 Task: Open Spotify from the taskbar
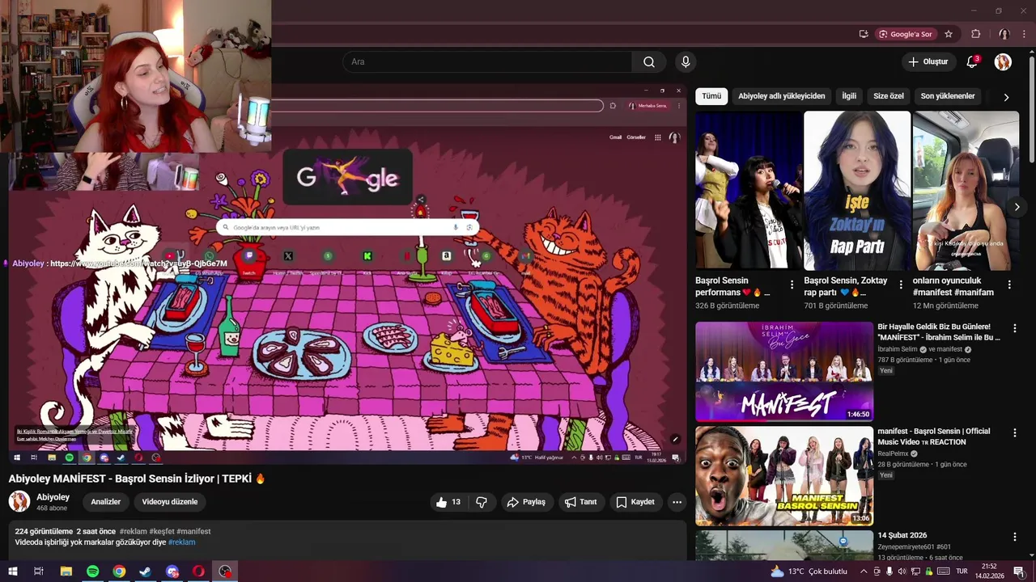coord(92,571)
